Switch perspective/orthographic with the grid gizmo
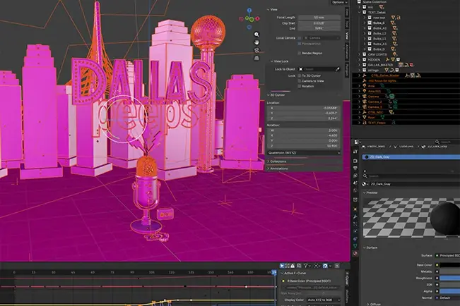460x306 pixels. [256, 59]
